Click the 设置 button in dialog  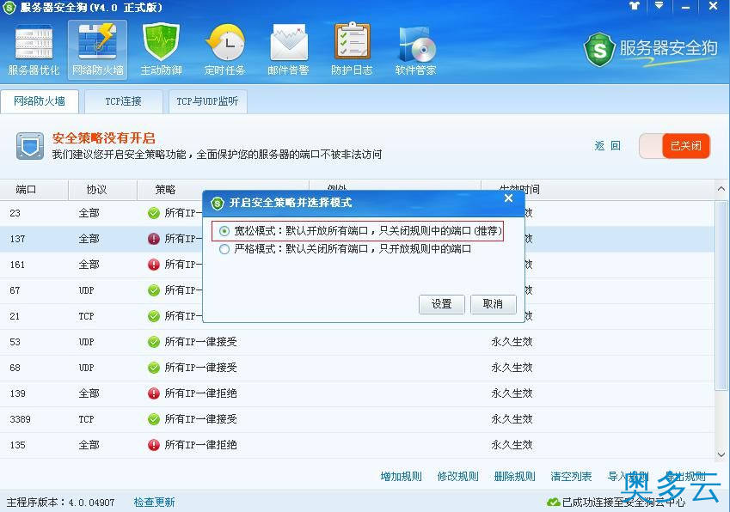click(x=442, y=304)
